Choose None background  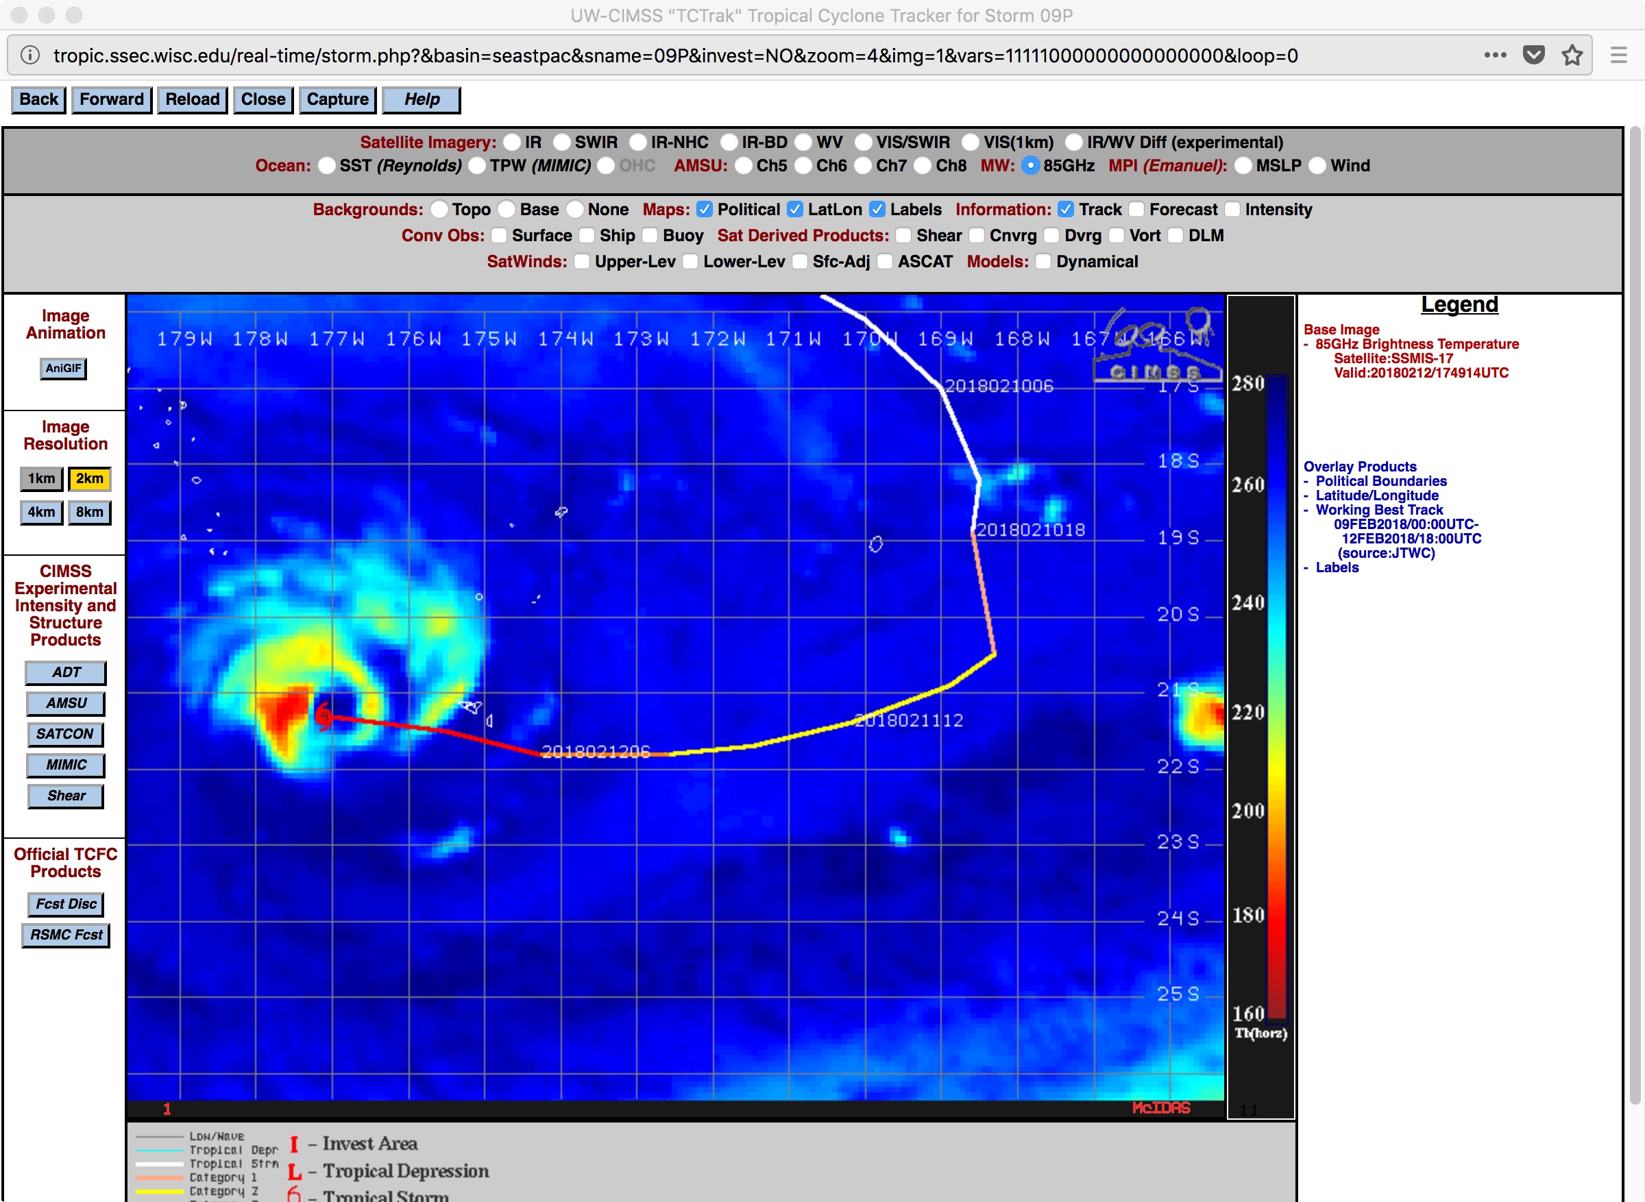(x=575, y=210)
